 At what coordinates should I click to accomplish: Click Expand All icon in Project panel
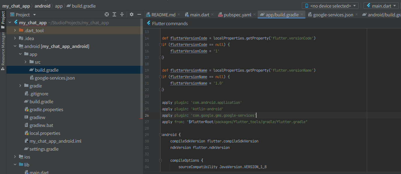pos(114,14)
